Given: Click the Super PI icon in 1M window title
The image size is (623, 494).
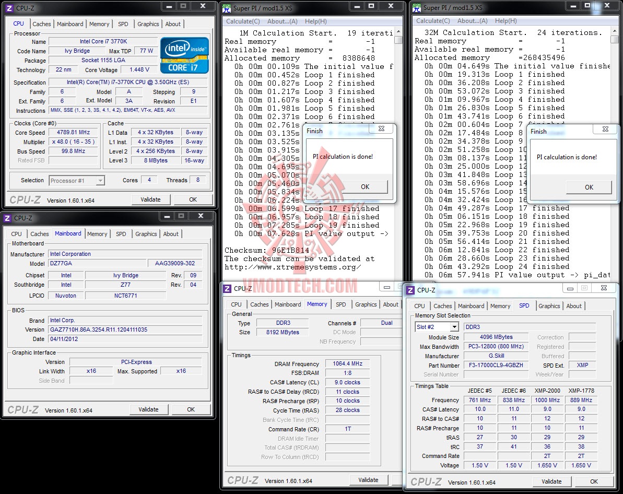Looking at the screenshot, I should point(227,7).
